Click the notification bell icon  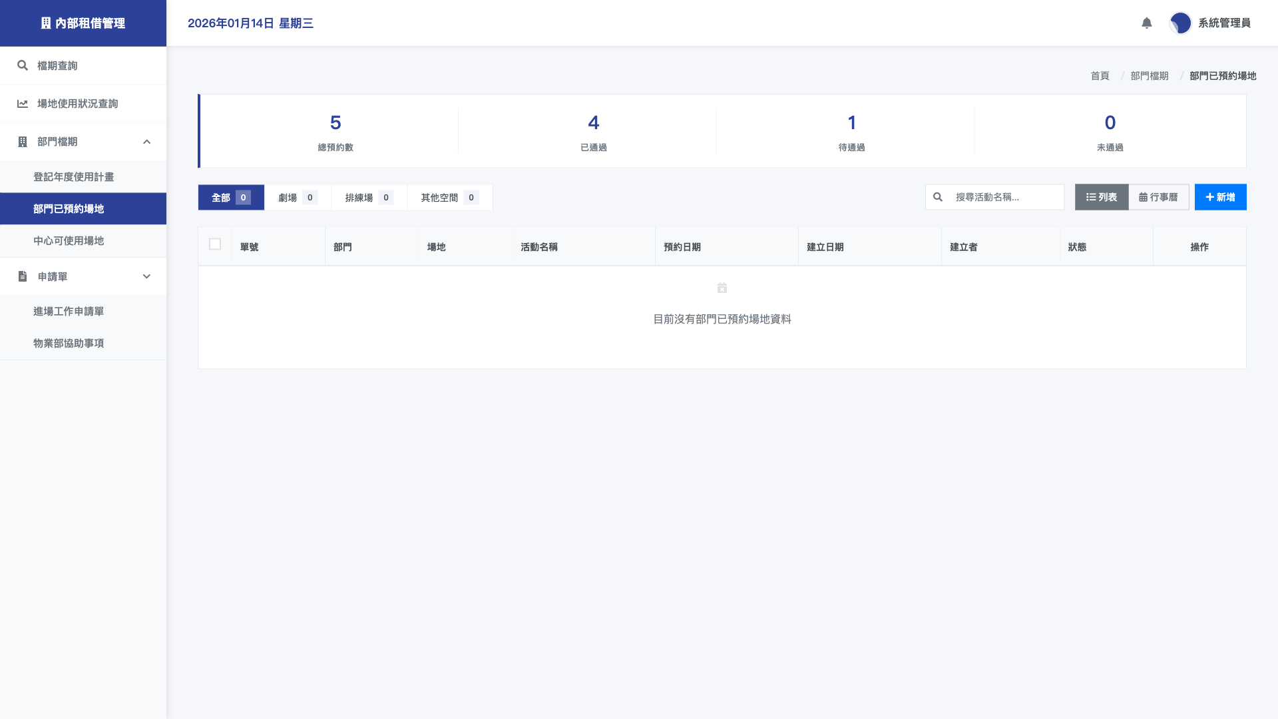pos(1146,23)
